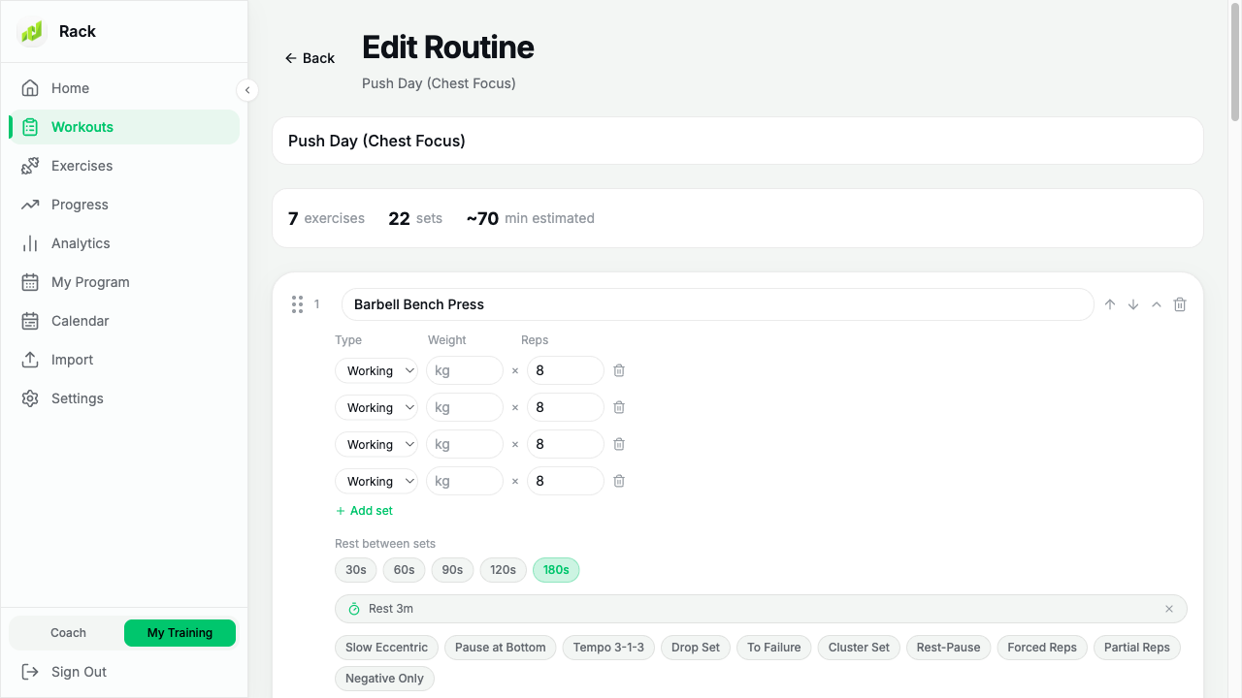The height and width of the screenshot is (698, 1242).
Task: Move Barbell Bench Press down with arrow
Action: click(x=1133, y=304)
